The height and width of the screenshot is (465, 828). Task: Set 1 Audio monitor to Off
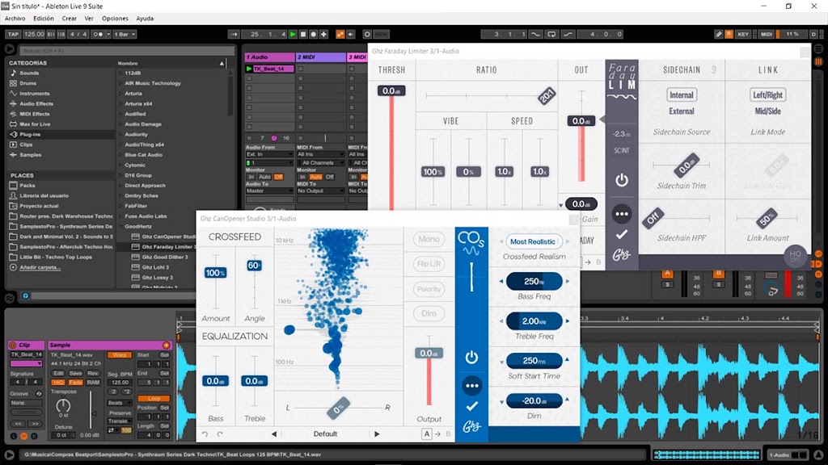click(x=278, y=177)
